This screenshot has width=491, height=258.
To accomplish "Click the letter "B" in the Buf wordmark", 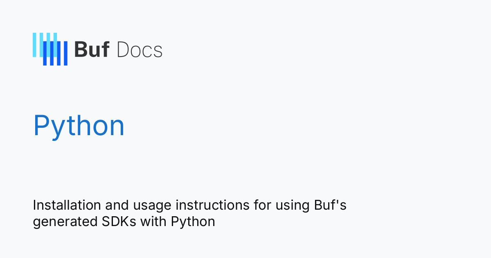I will (80, 50).
